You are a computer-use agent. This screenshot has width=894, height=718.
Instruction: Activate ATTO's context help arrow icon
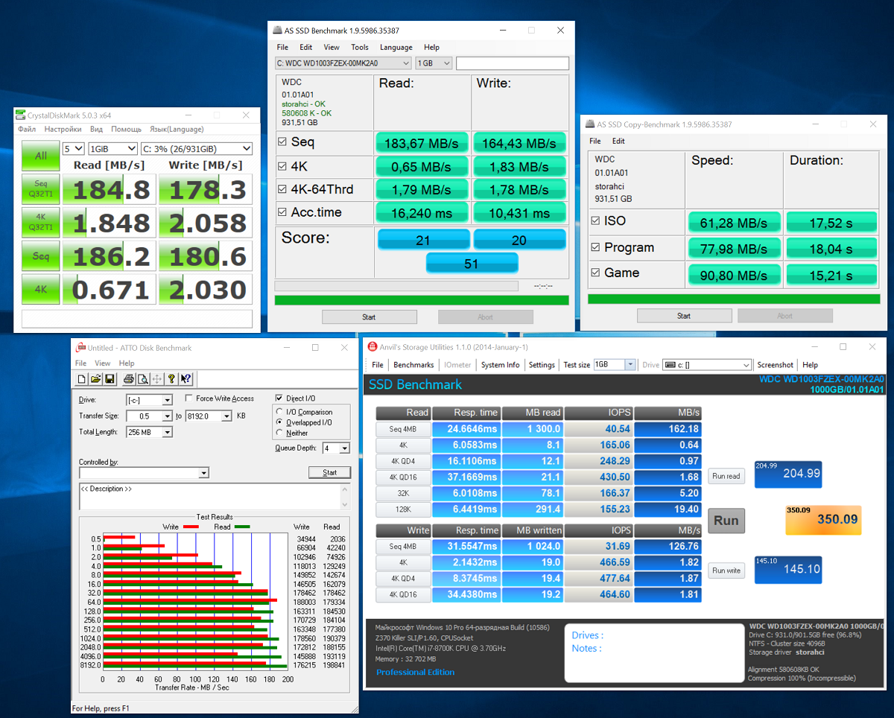click(186, 379)
